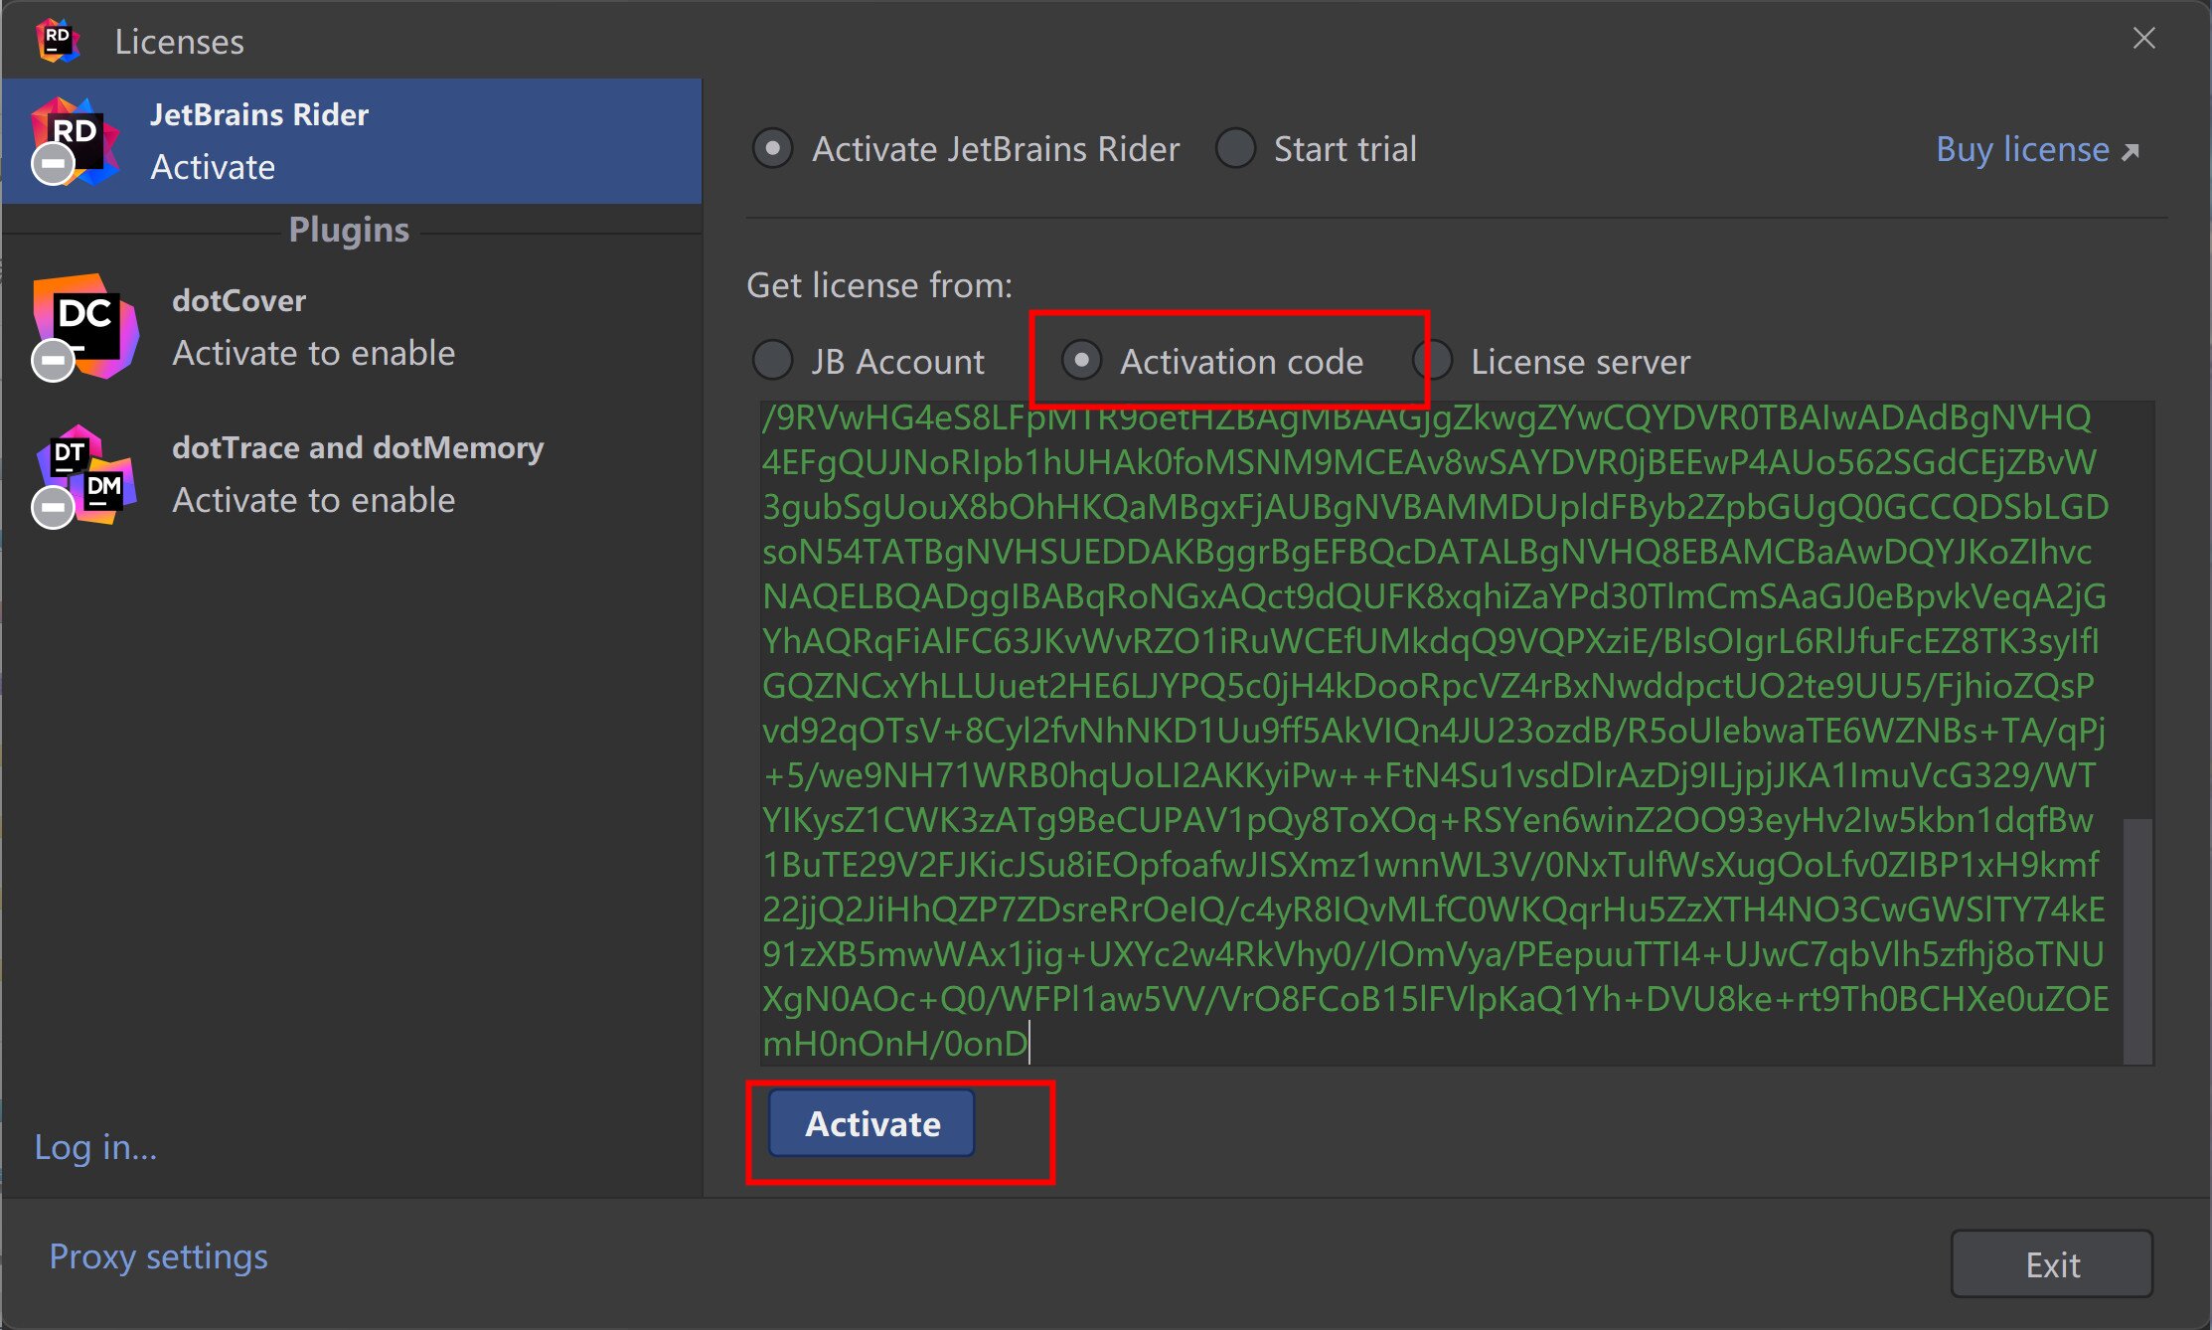Click the dotCover plugin icon
The width and height of the screenshot is (2212, 1330).
point(84,328)
